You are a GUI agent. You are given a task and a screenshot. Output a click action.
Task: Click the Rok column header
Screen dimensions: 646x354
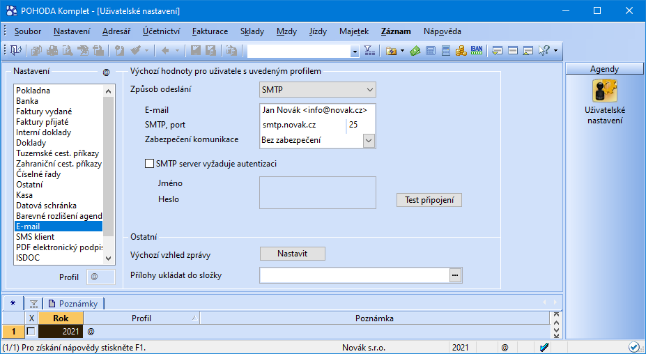click(x=61, y=318)
